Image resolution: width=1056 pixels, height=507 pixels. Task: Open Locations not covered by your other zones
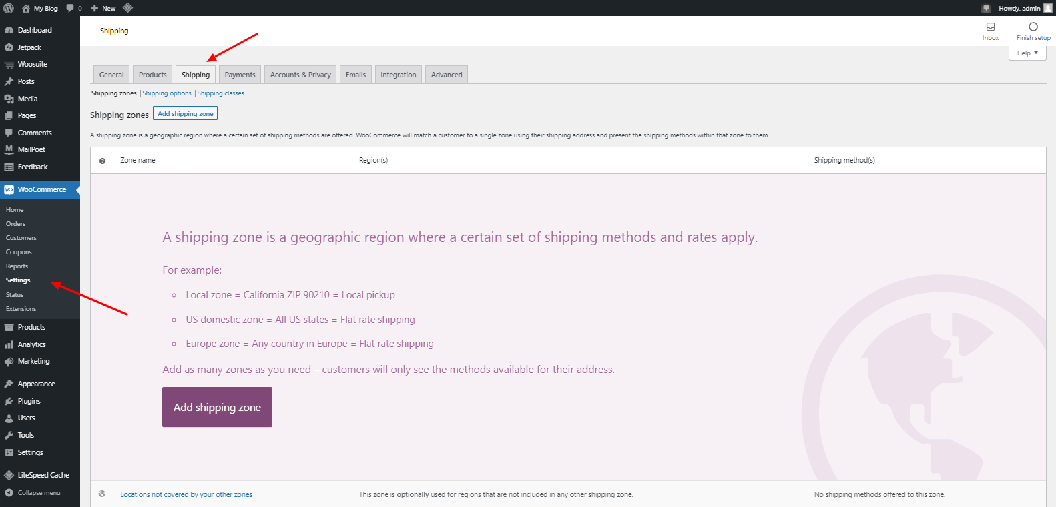[186, 494]
